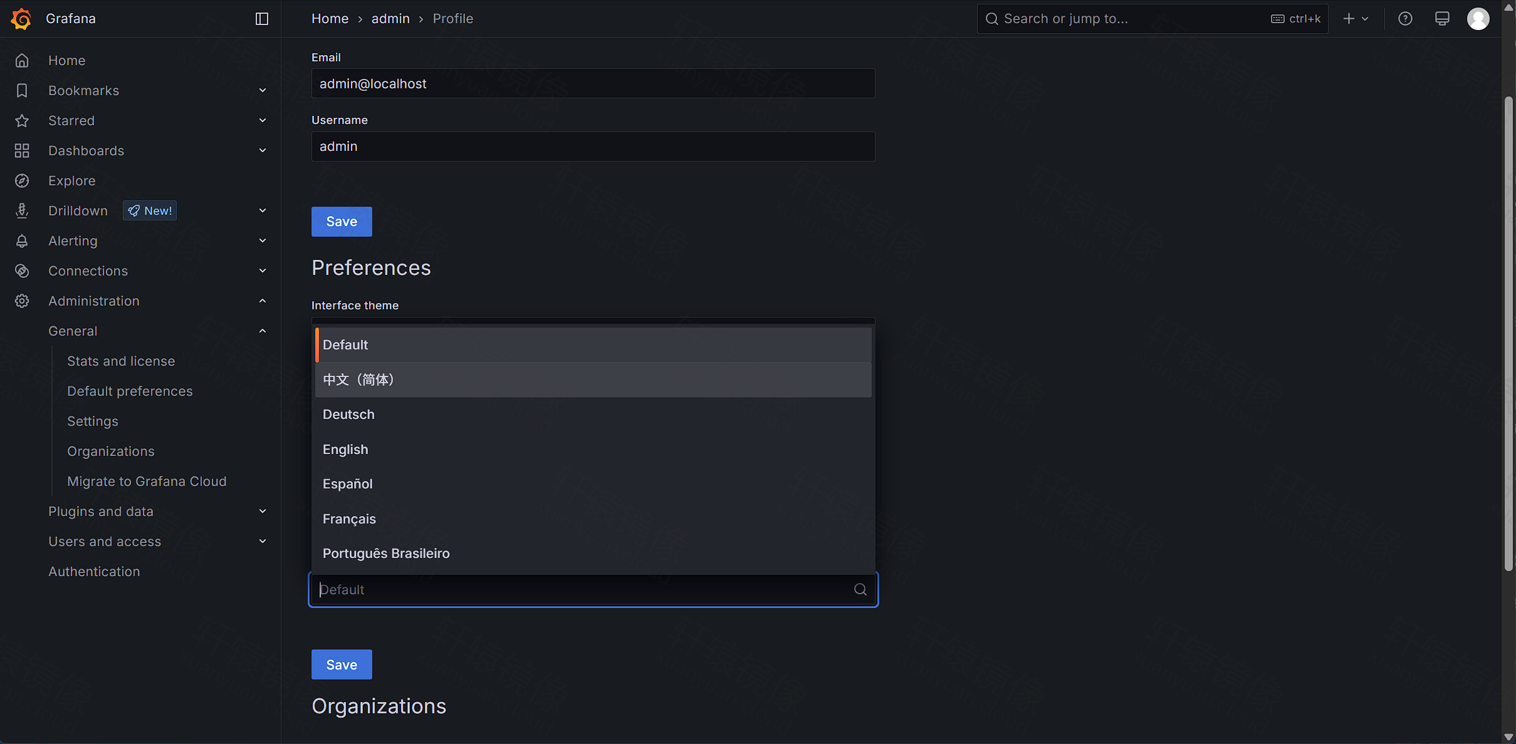Click the Alerting bell icon
1516x744 pixels.
22,241
